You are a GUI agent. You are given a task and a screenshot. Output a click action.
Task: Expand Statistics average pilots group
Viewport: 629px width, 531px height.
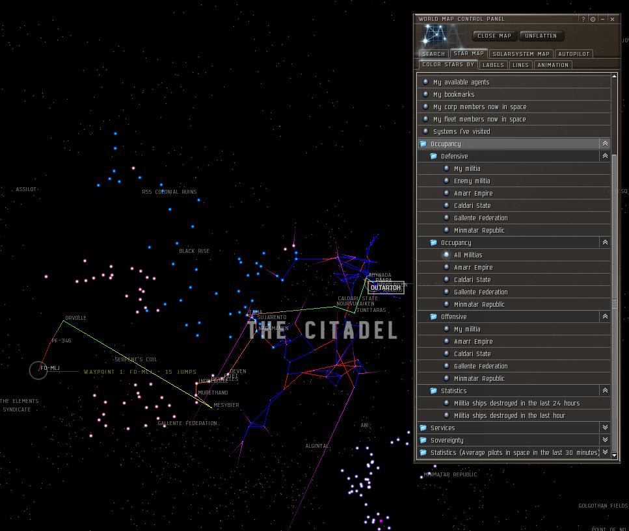pyautogui.click(x=605, y=452)
